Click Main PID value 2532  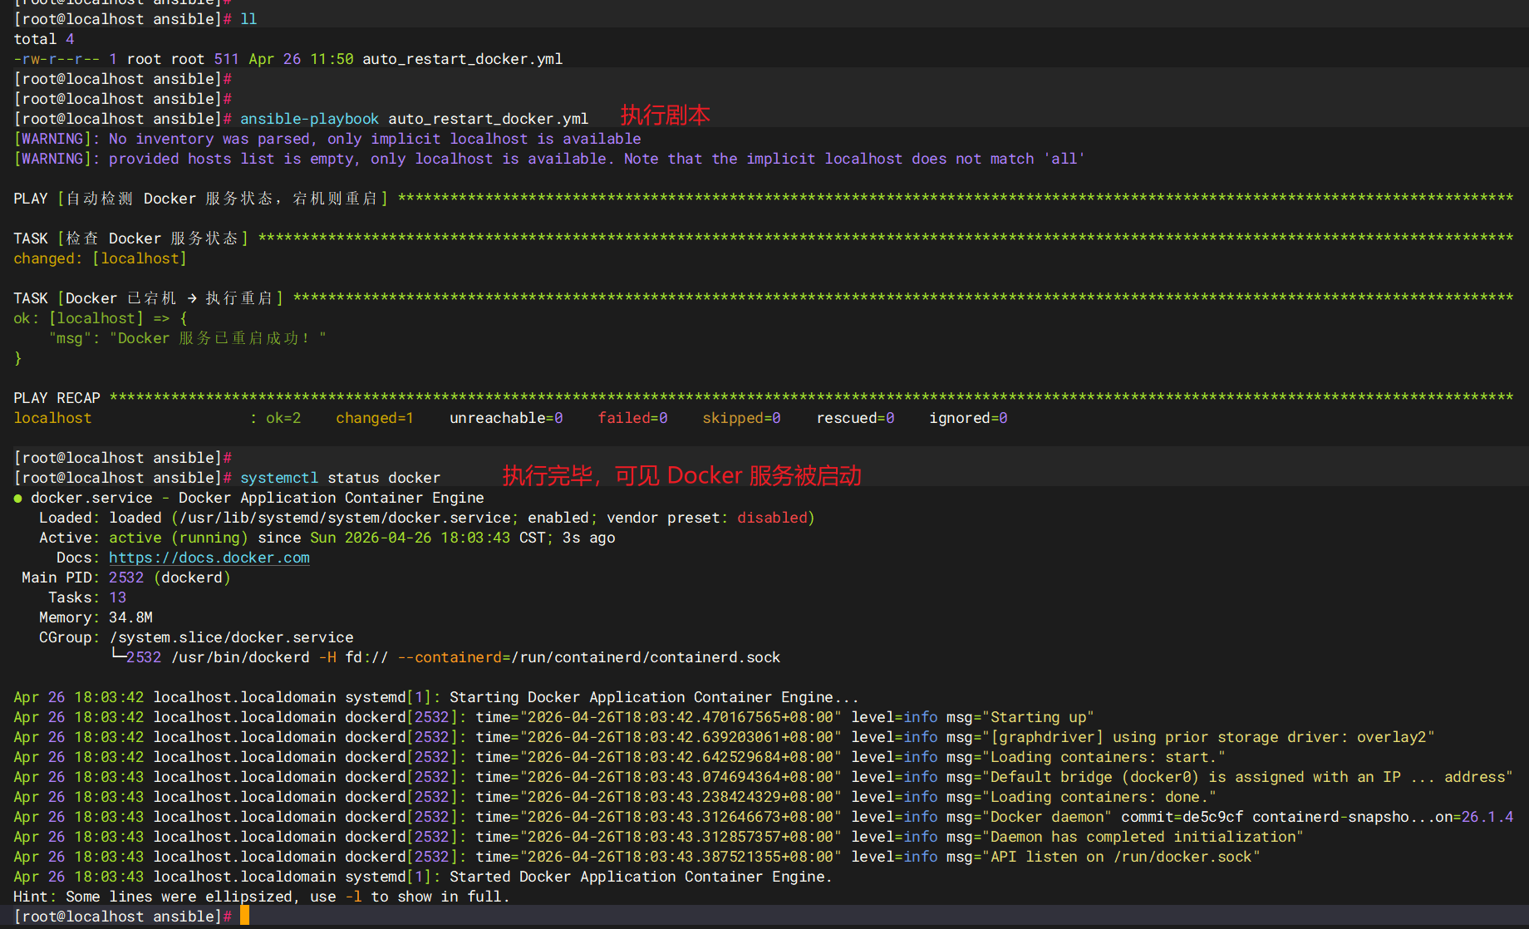(x=126, y=578)
